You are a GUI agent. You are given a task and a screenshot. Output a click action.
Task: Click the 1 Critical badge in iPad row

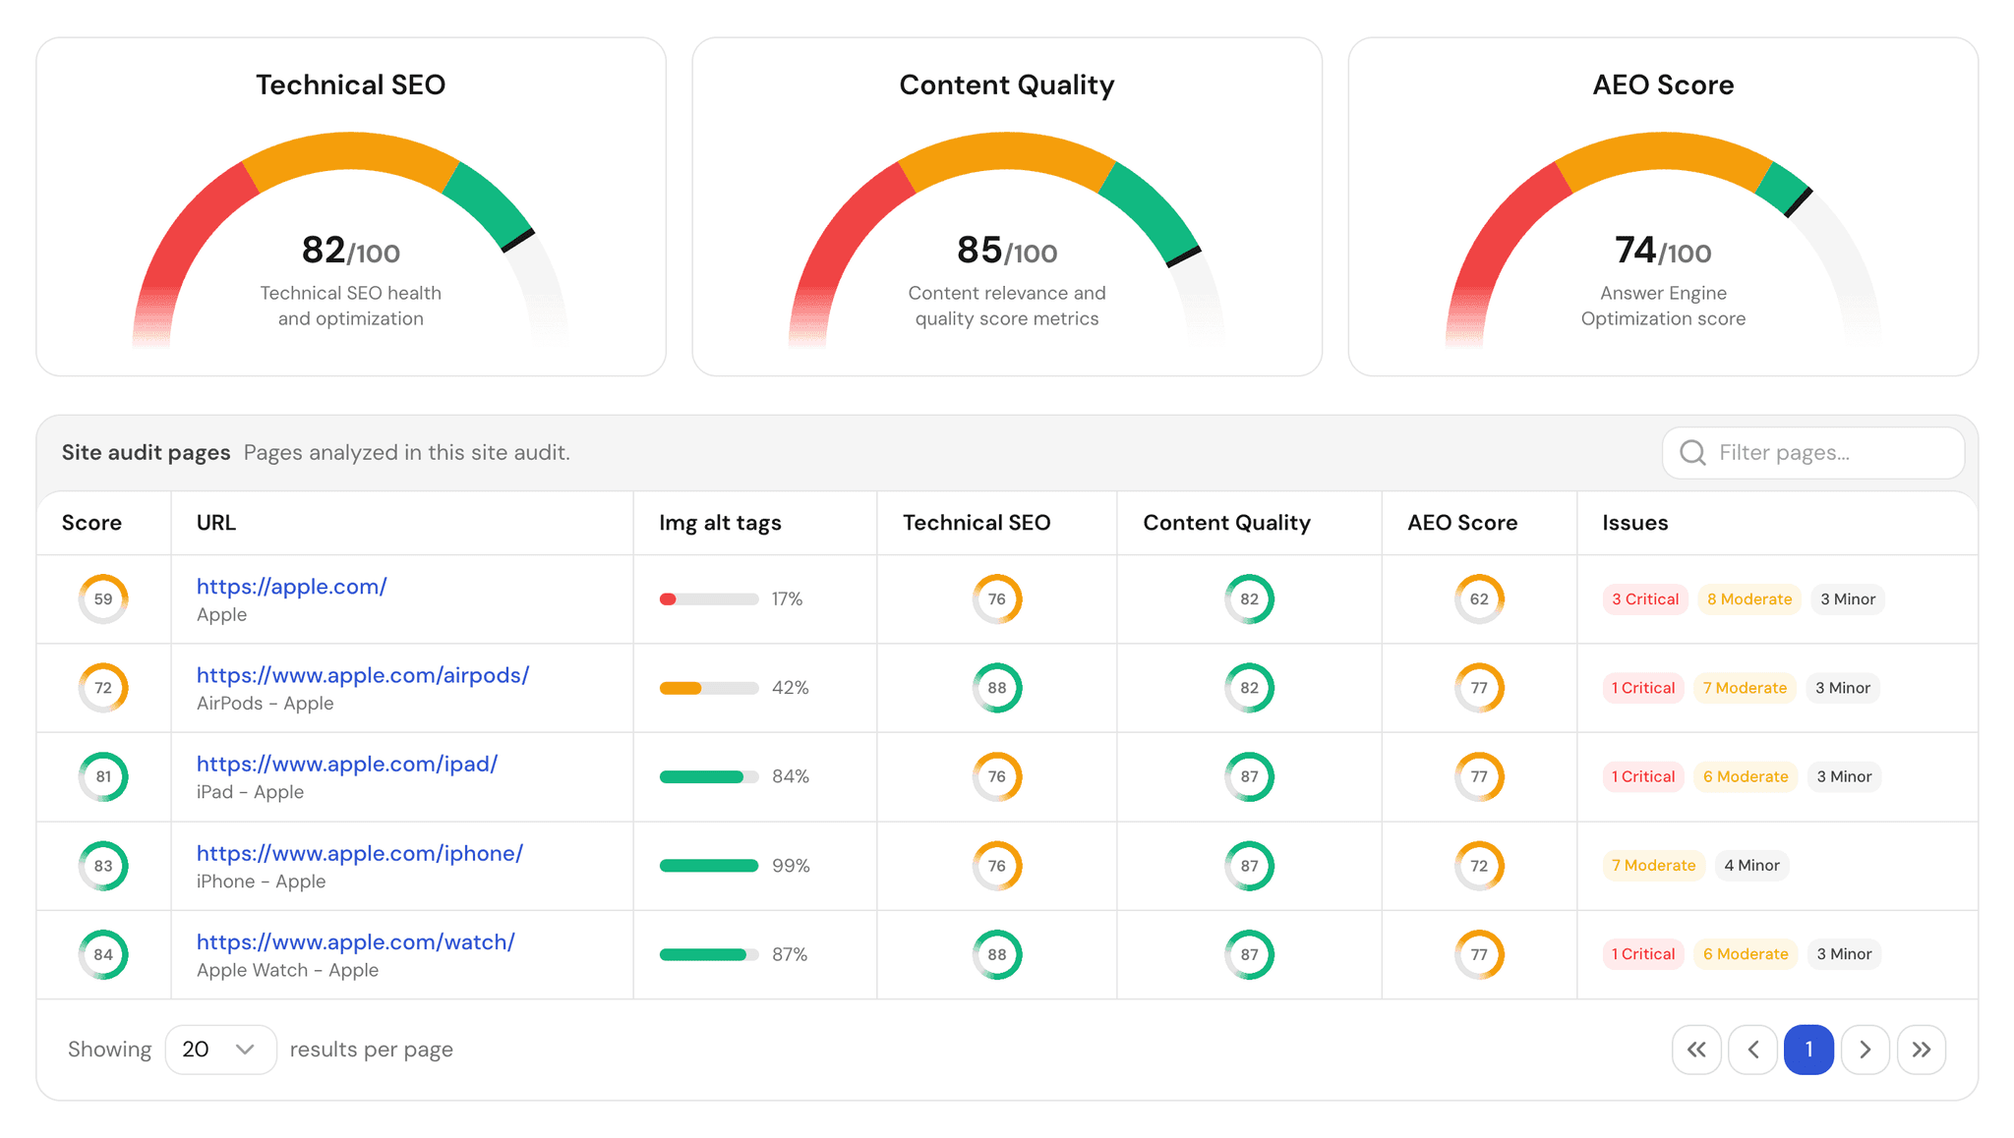(x=1643, y=776)
